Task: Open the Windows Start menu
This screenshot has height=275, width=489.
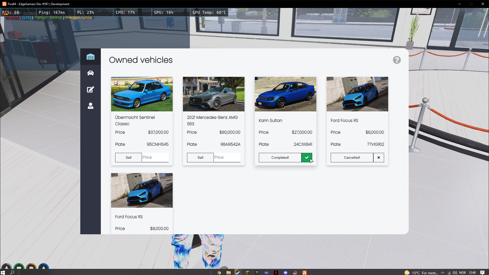Action: click(3, 272)
